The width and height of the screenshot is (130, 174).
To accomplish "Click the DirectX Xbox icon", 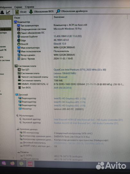I will coord(19,44).
